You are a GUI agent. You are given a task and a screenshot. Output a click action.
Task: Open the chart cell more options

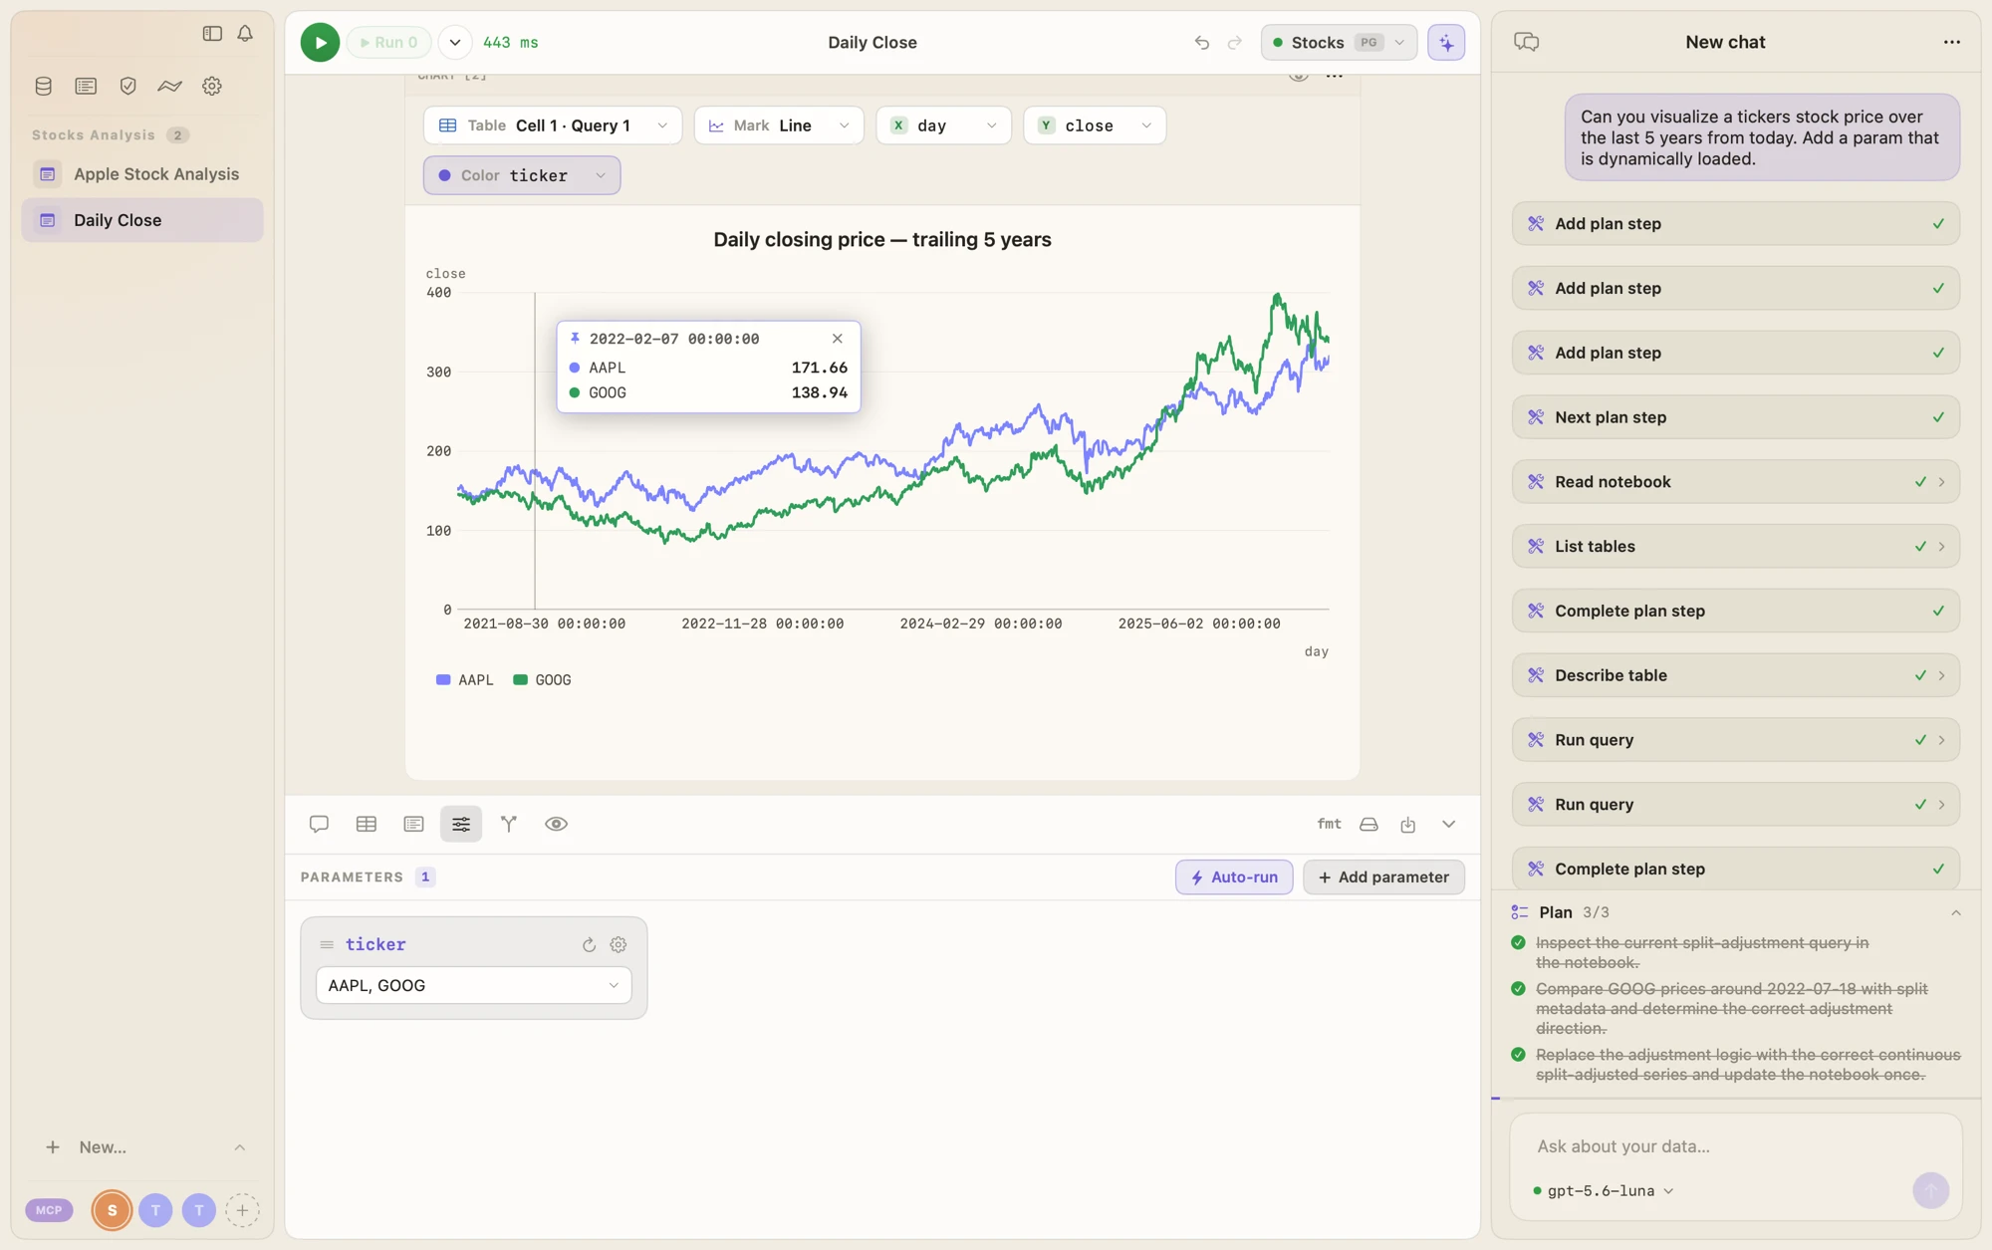coord(1335,75)
